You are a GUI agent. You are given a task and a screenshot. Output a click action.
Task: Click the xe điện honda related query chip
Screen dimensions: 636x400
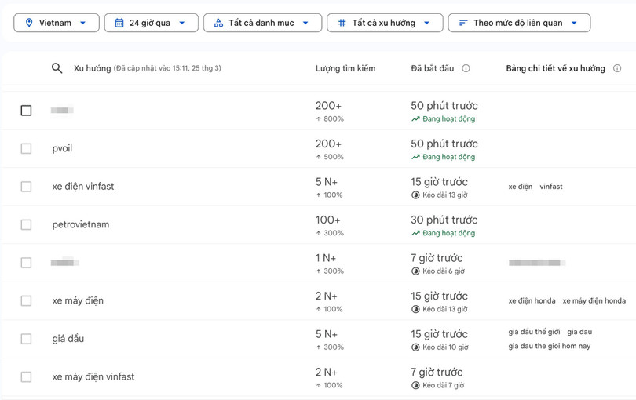532,300
